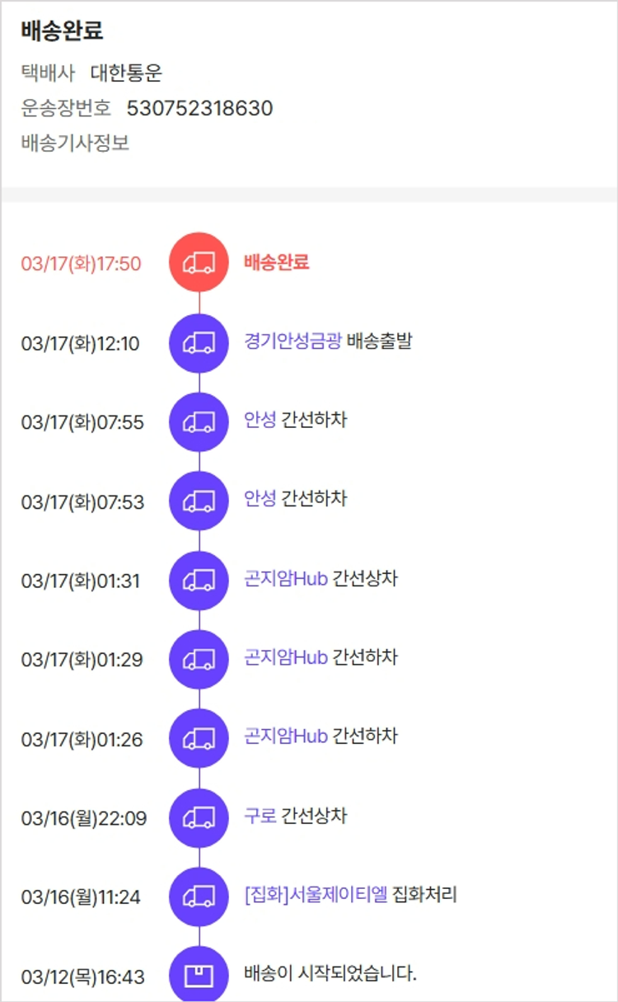
Task: Click the truck icon beside 구로 간선상차
Action: click(199, 817)
